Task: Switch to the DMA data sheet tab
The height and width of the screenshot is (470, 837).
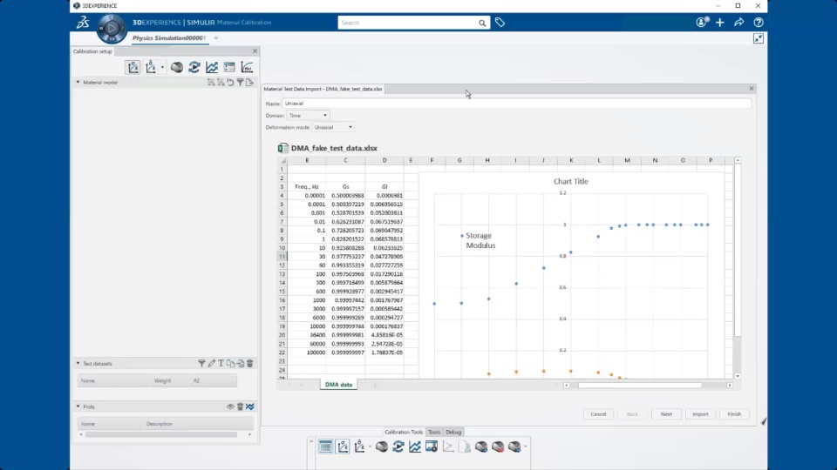Action: coord(338,384)
